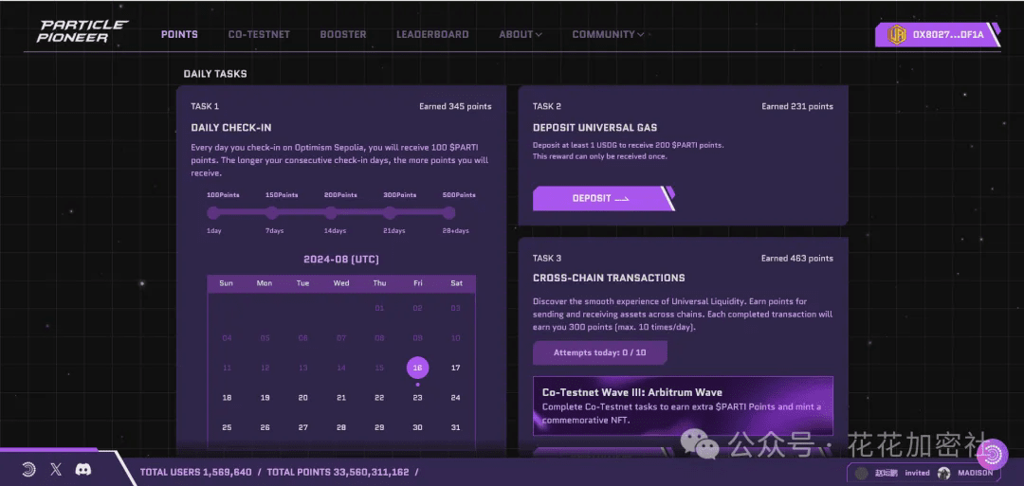The image size is (1024, 486).
Task: Select calendar day 27
Action: click(x=303, y=428)
